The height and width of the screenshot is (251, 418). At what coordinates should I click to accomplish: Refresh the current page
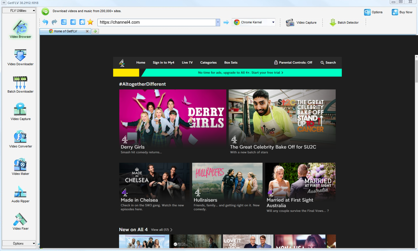click(64, 22)
